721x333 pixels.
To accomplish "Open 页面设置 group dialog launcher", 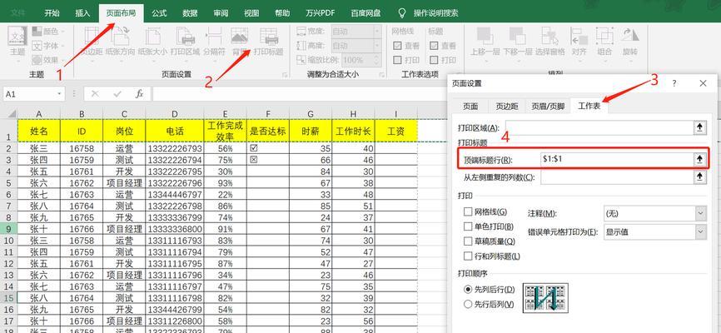I will click(285, 74).
